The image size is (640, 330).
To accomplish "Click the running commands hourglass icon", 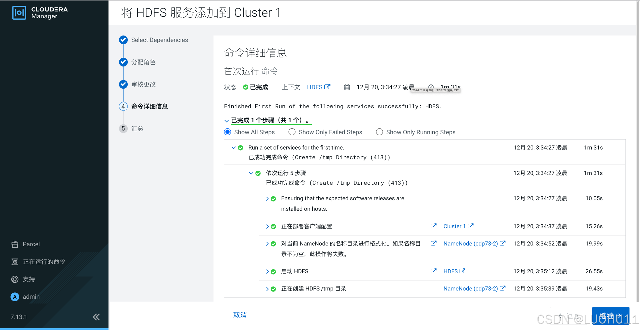I will [15, 262].
